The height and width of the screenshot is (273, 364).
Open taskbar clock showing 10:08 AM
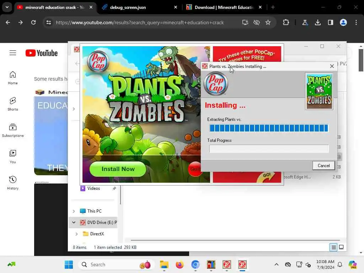[325, 264]
